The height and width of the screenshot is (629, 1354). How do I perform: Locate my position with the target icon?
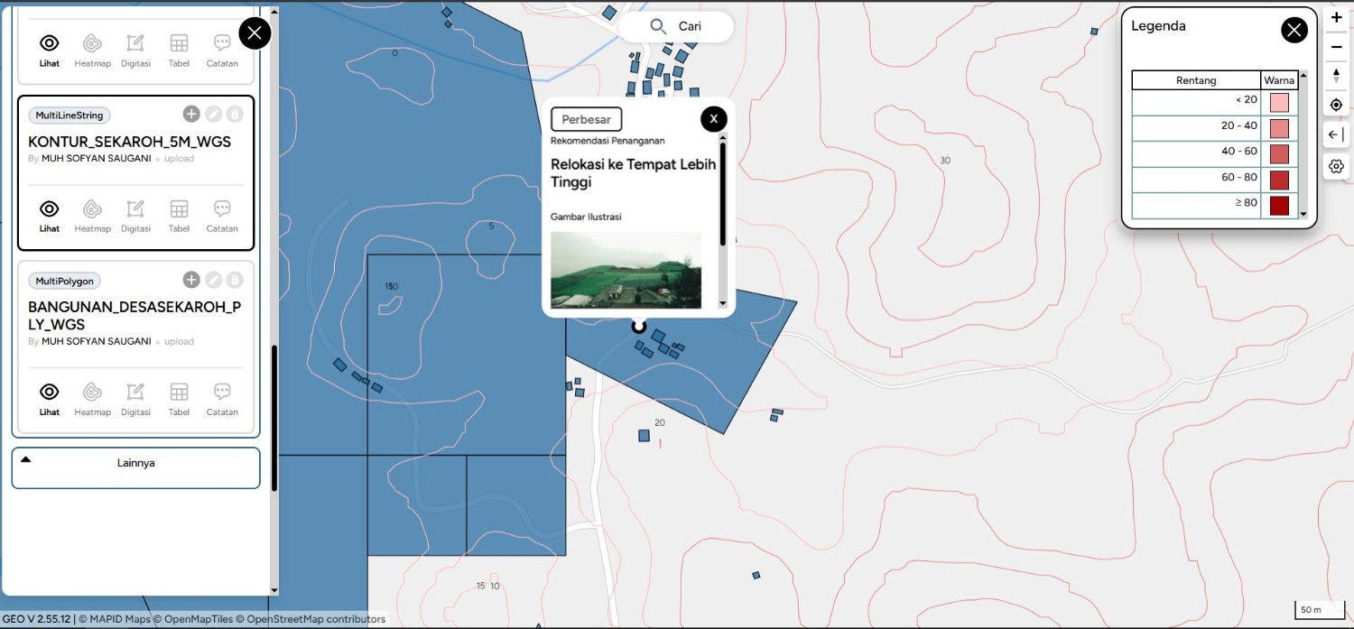pos(1337,106)
